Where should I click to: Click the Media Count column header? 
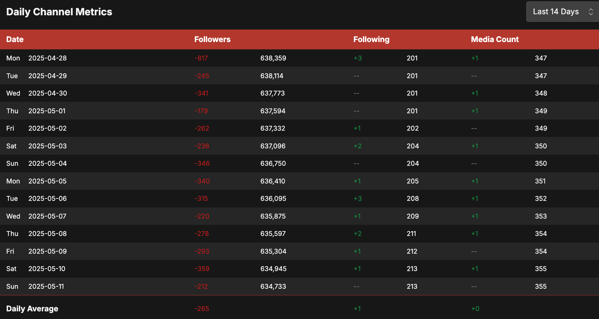coord(495,39)
